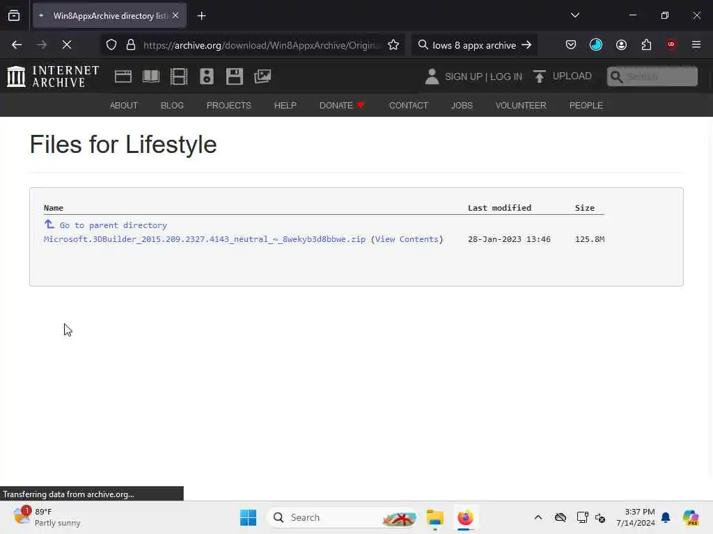This screenshot has width=713, height=534.
Task: View site security padlock info
Action: 131,45
